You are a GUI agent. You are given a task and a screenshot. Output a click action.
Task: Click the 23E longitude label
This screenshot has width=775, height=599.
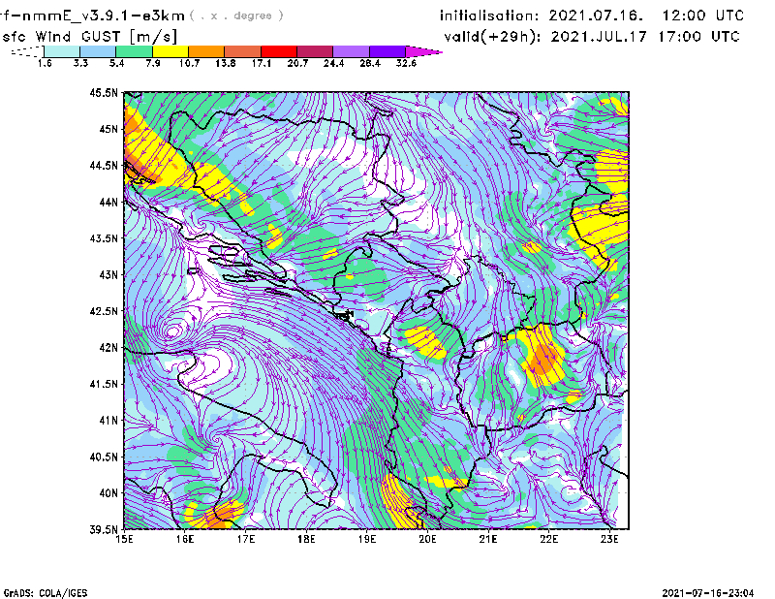[609, 539]
